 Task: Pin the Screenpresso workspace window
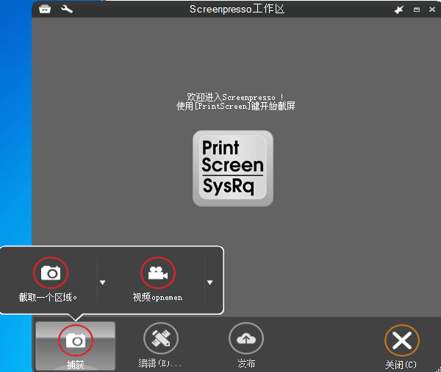(x=399, y=10)
